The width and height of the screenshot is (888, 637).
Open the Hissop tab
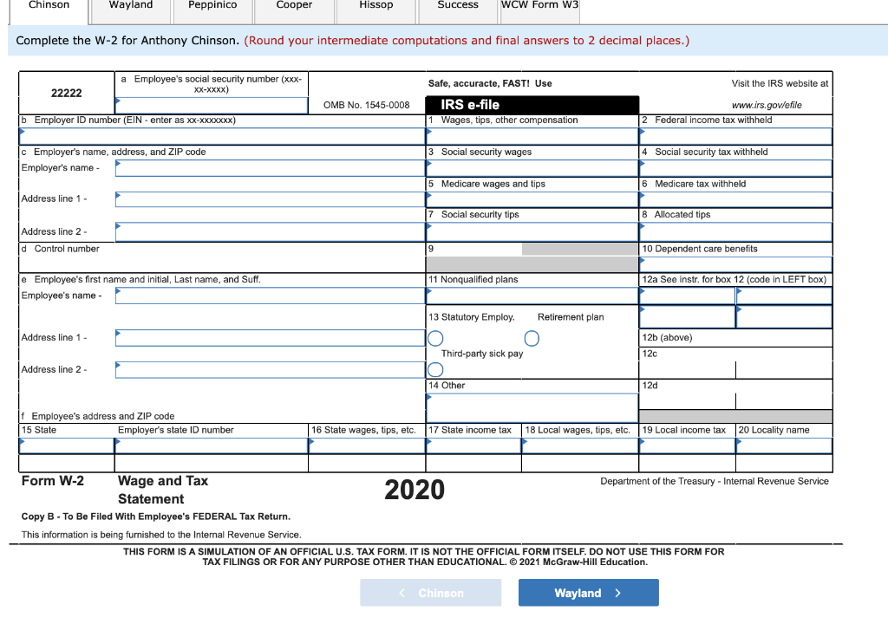click(x=375, y=7)
